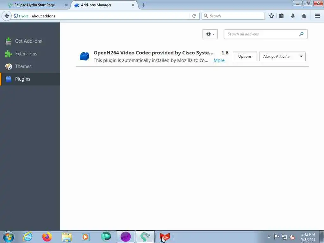Switch to Eclipse Hydra Start Page tab

click(x=34, y=5)
